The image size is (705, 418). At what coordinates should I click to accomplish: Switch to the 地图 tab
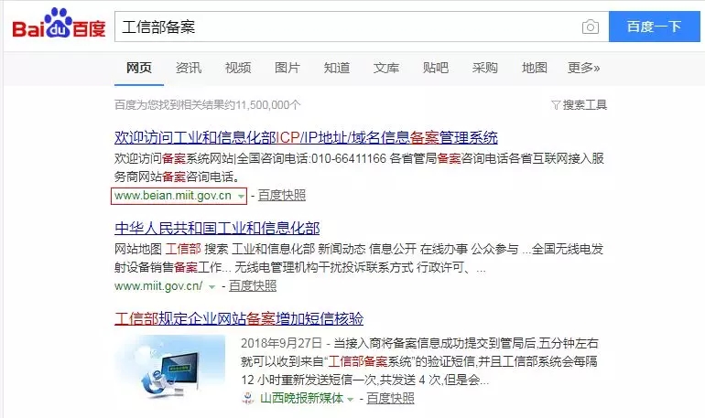click(x=534, y=68)
